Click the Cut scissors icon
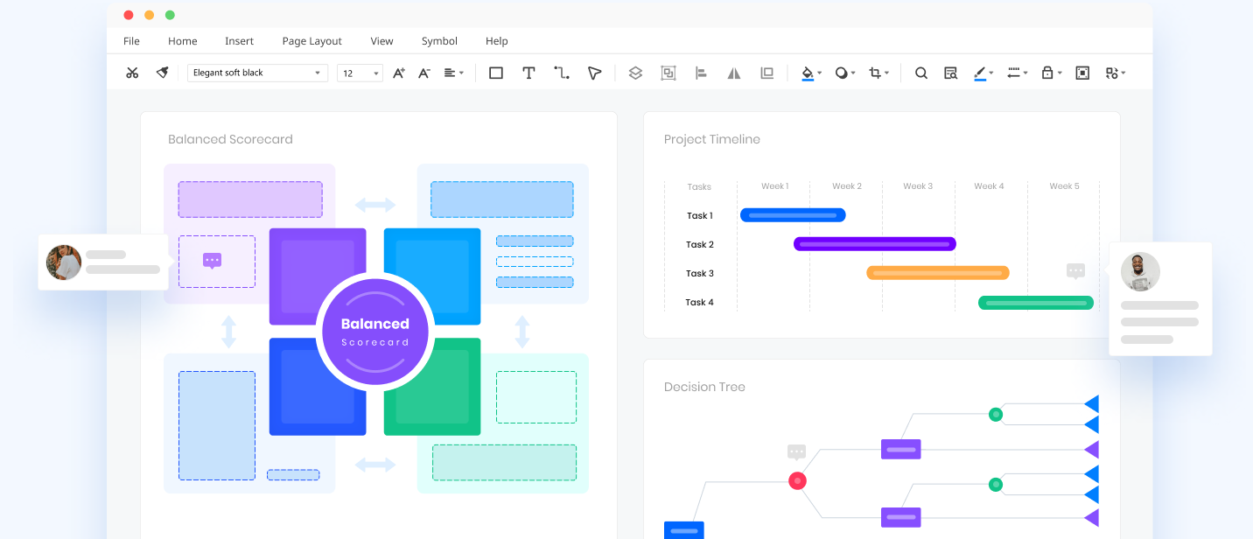 132,73
